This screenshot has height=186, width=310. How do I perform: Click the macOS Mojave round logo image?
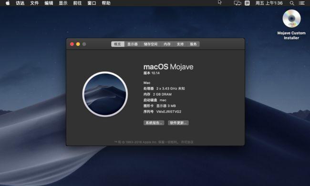105,94
